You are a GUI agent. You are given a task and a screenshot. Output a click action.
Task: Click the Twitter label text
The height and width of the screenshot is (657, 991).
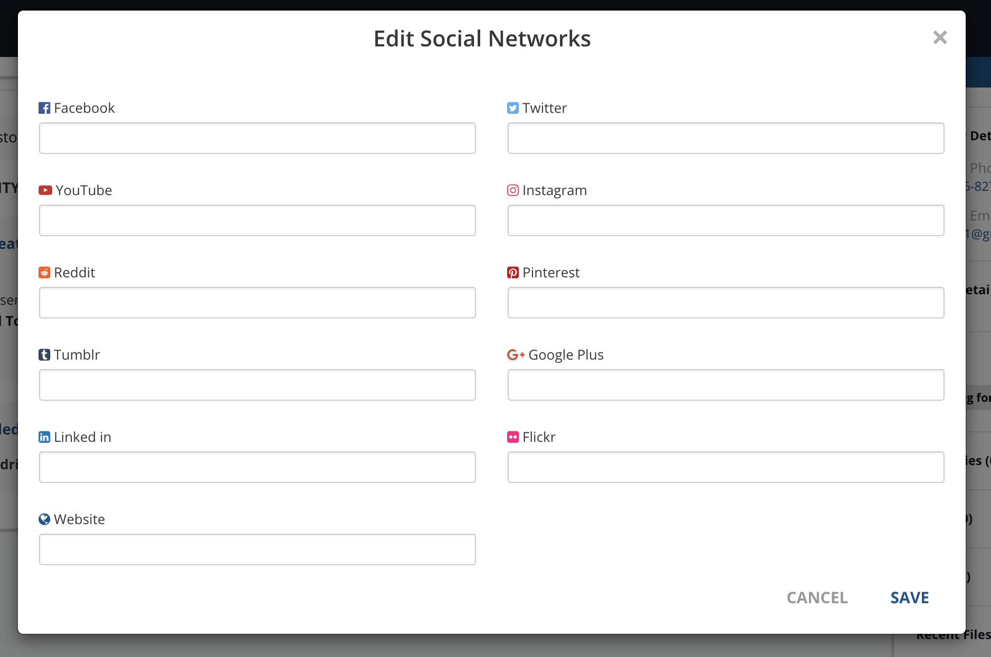[x=545, y=108]
